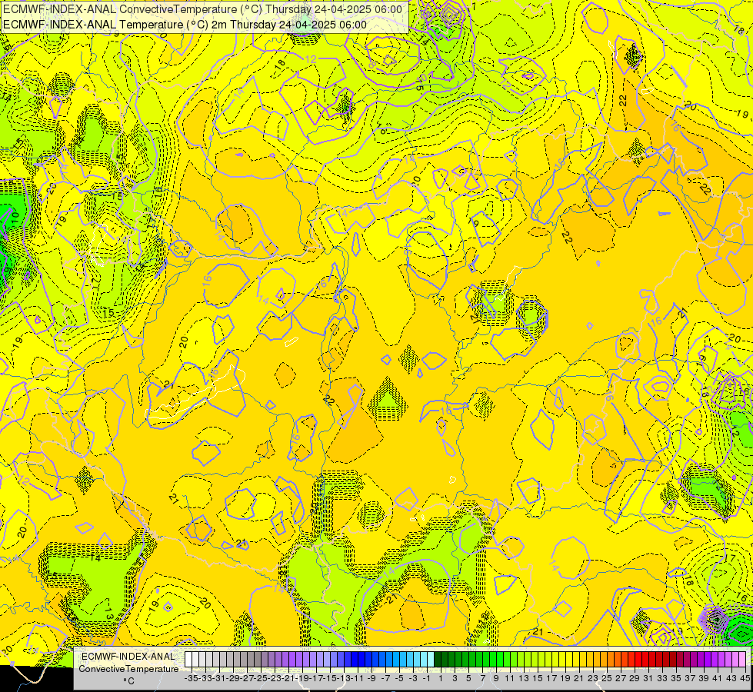The width and height of the screenshot is (753, 692).
Task: Click the 'Temperature (°C) 2m' title line
Action: pos(185,25)
